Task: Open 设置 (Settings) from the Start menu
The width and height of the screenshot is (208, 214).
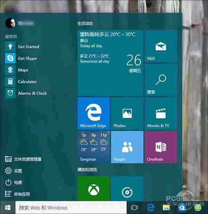Action: [18, 171]
